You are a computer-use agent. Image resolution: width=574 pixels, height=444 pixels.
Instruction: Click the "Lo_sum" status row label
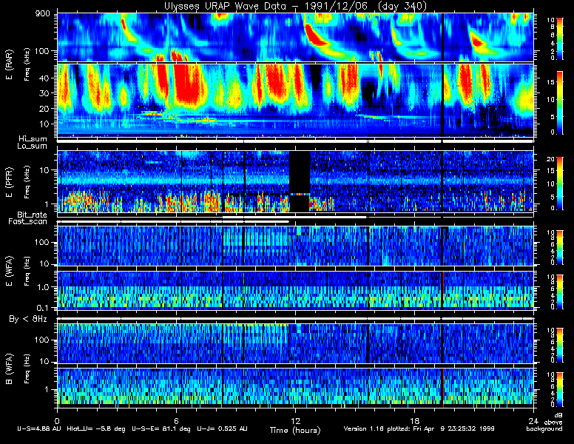point(33,147)
